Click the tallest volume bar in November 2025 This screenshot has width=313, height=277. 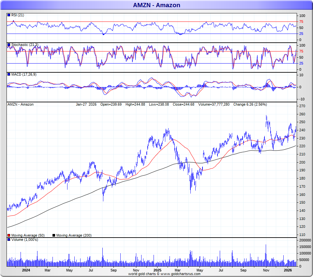[x=266, y=255]
